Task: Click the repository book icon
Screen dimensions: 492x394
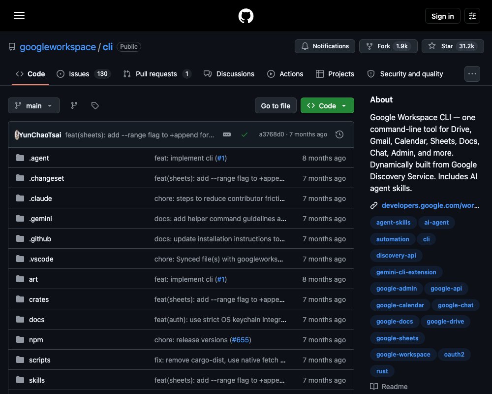Action: [12, 47]
